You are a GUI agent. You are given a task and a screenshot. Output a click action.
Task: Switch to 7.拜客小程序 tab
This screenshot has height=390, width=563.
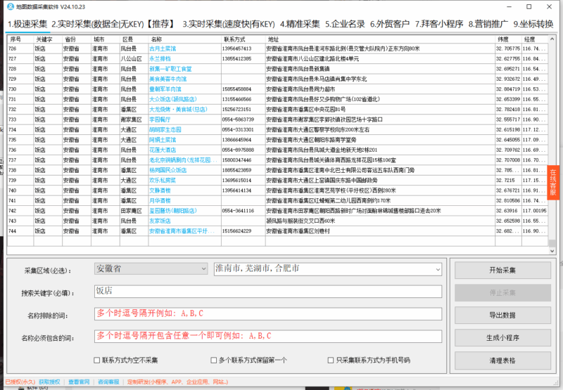coord(439,24)
